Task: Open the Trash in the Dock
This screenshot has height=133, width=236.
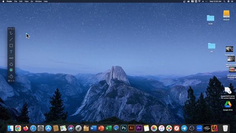Action: [225, 128]
